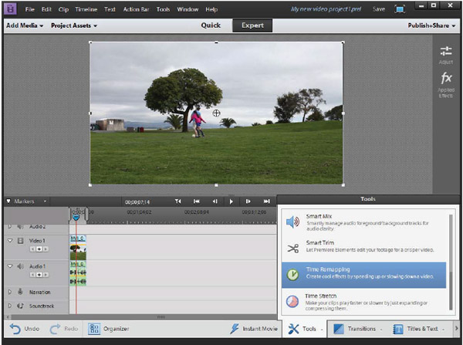Click the Video 1 filmstrip track icon

pos(20,241)
